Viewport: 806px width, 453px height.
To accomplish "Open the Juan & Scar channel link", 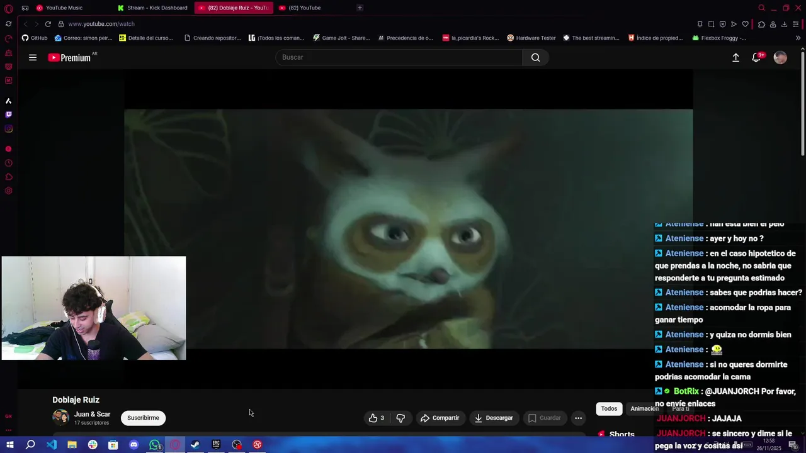I will (x=92, y=414).
